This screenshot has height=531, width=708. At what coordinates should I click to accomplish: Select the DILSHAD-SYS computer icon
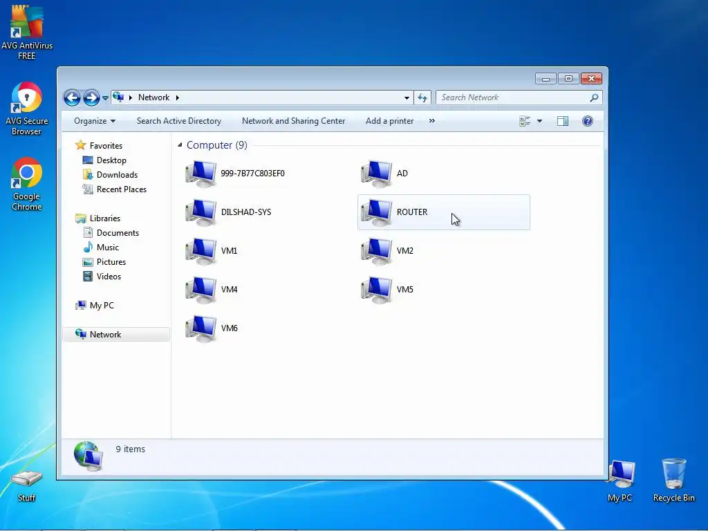click(201, 212)
